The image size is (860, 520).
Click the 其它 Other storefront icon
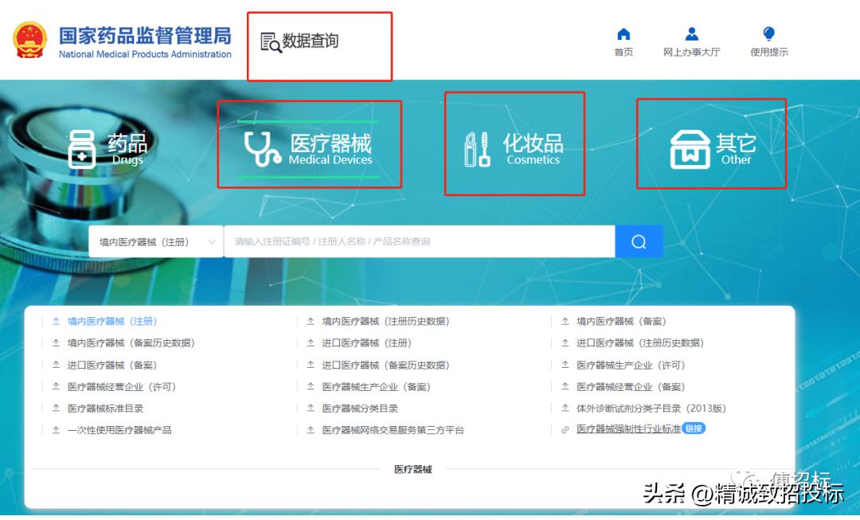(690, 147)
